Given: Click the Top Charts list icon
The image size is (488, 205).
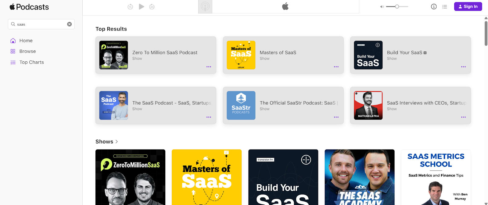Looking at the screenshot, I should (13, 62).
